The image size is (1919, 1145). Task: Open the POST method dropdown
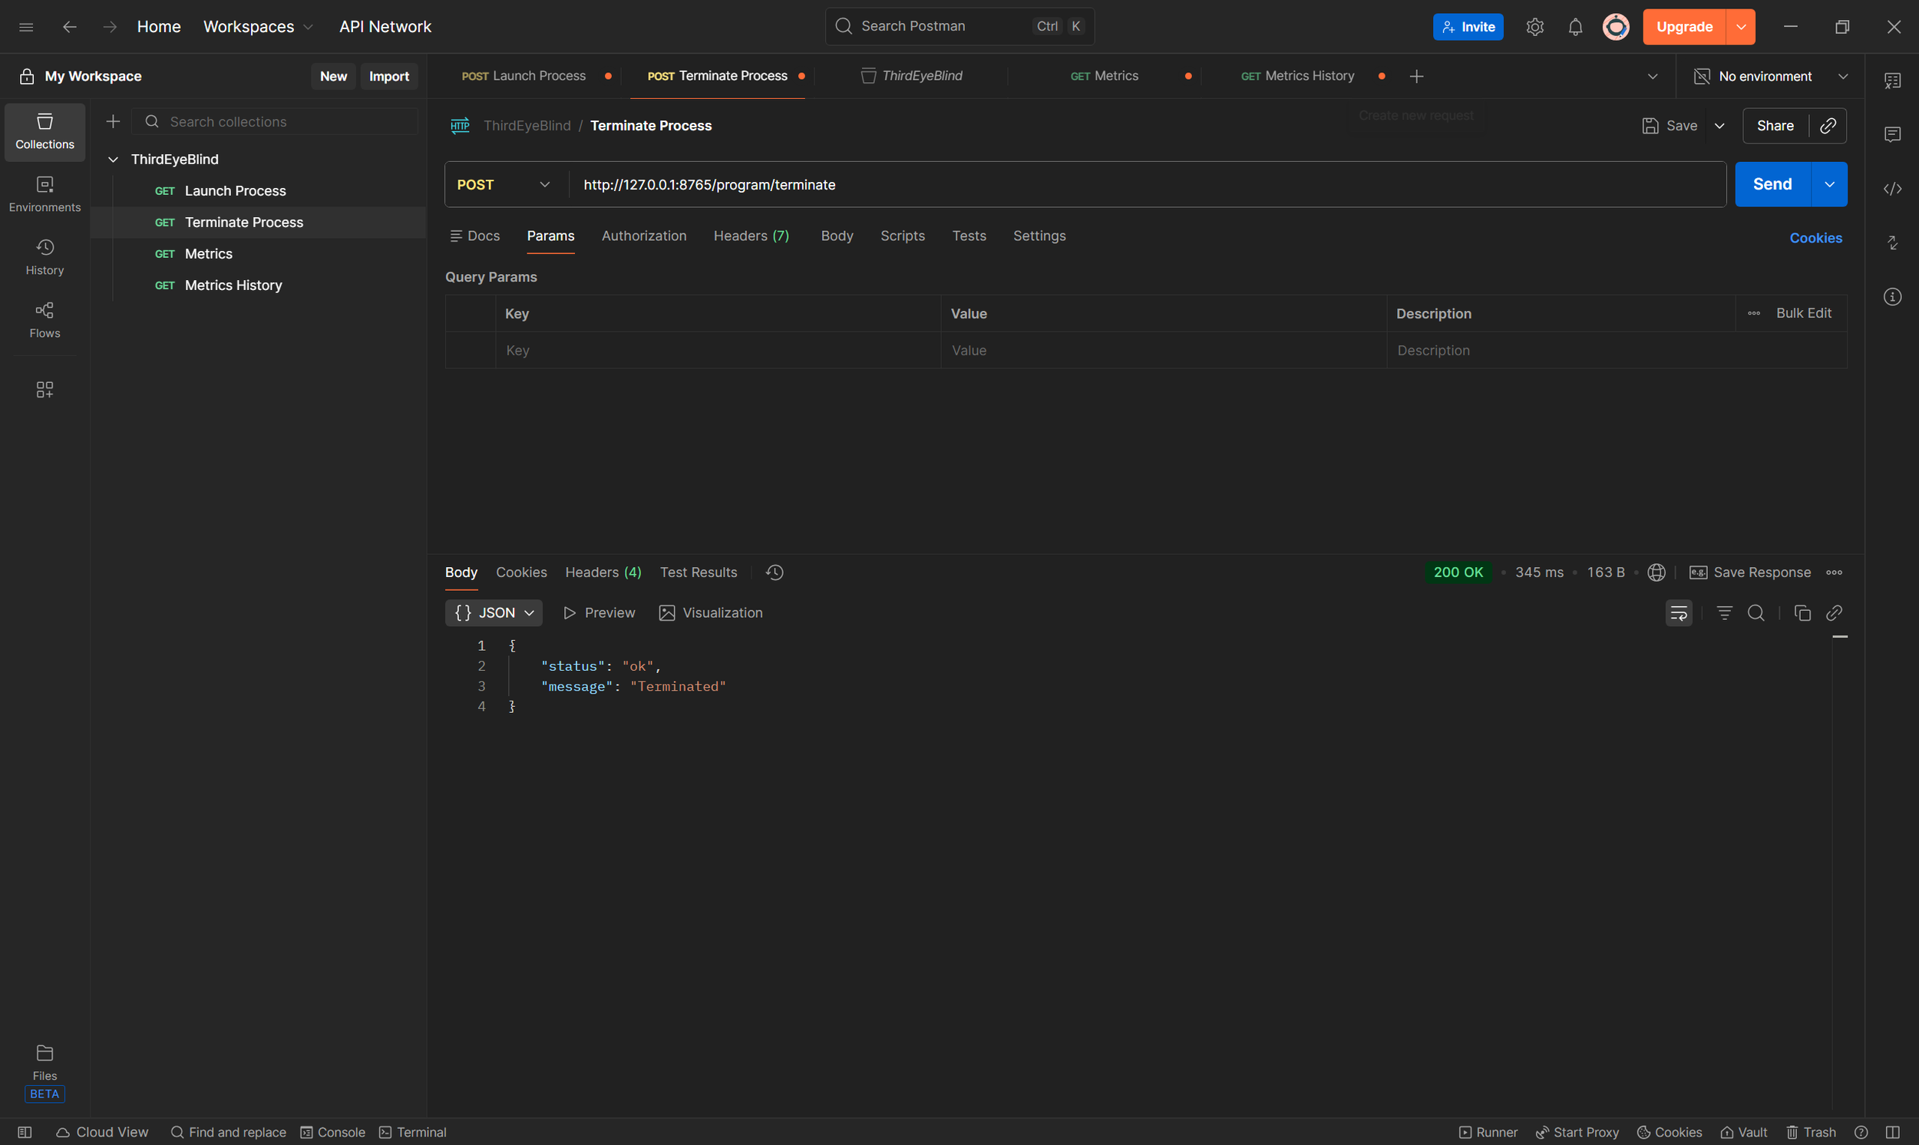tap(504, 184)
